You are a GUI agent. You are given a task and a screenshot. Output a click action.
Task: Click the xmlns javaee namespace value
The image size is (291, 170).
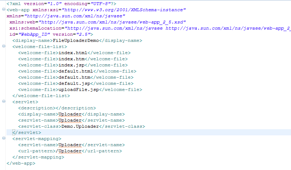[x=75, y=16]
